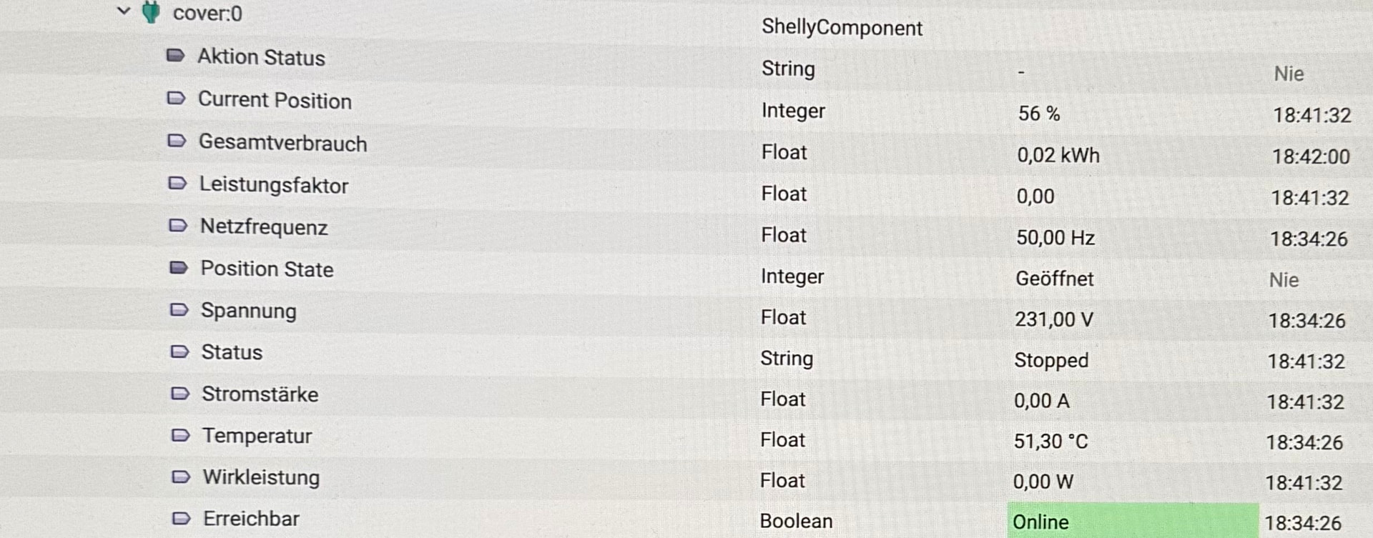The height and width of the screenshot is (538, 1373).
Task: Select the Status variable row
Action: pyautogui.click(x=232, y=352)
